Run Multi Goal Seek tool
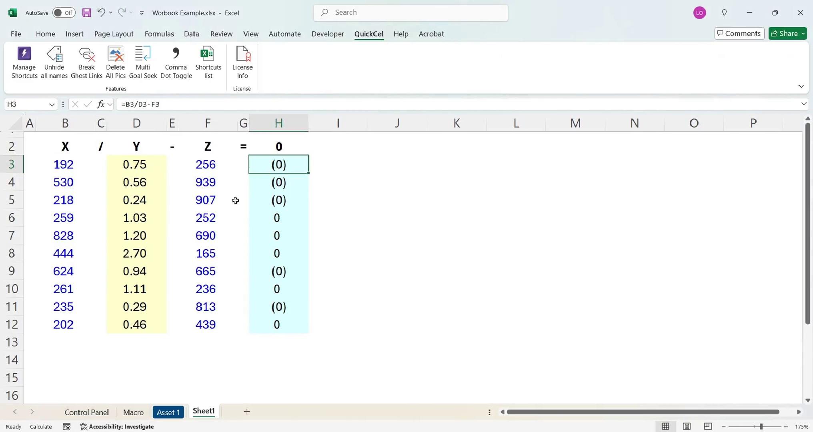This screenshot has height=432, width=813. click(142, 62)
